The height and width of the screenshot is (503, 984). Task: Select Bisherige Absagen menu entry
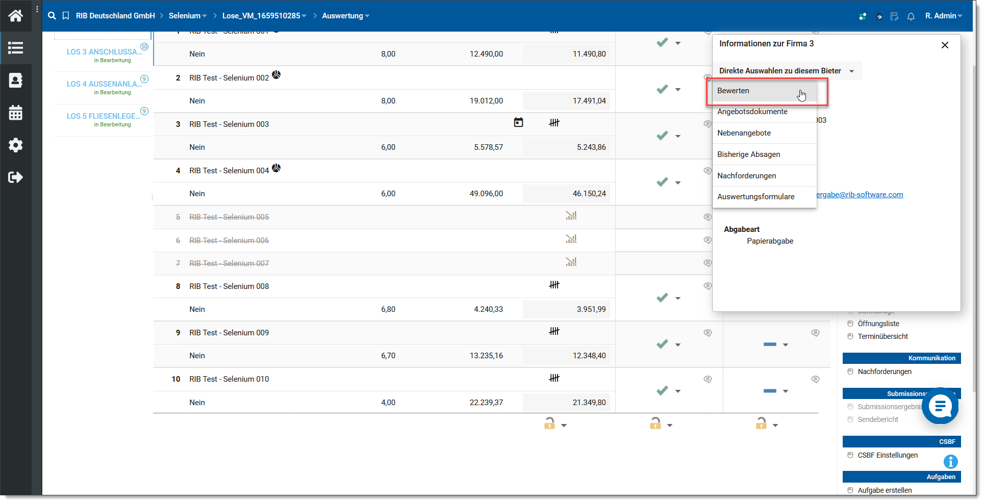pos(765,154)
